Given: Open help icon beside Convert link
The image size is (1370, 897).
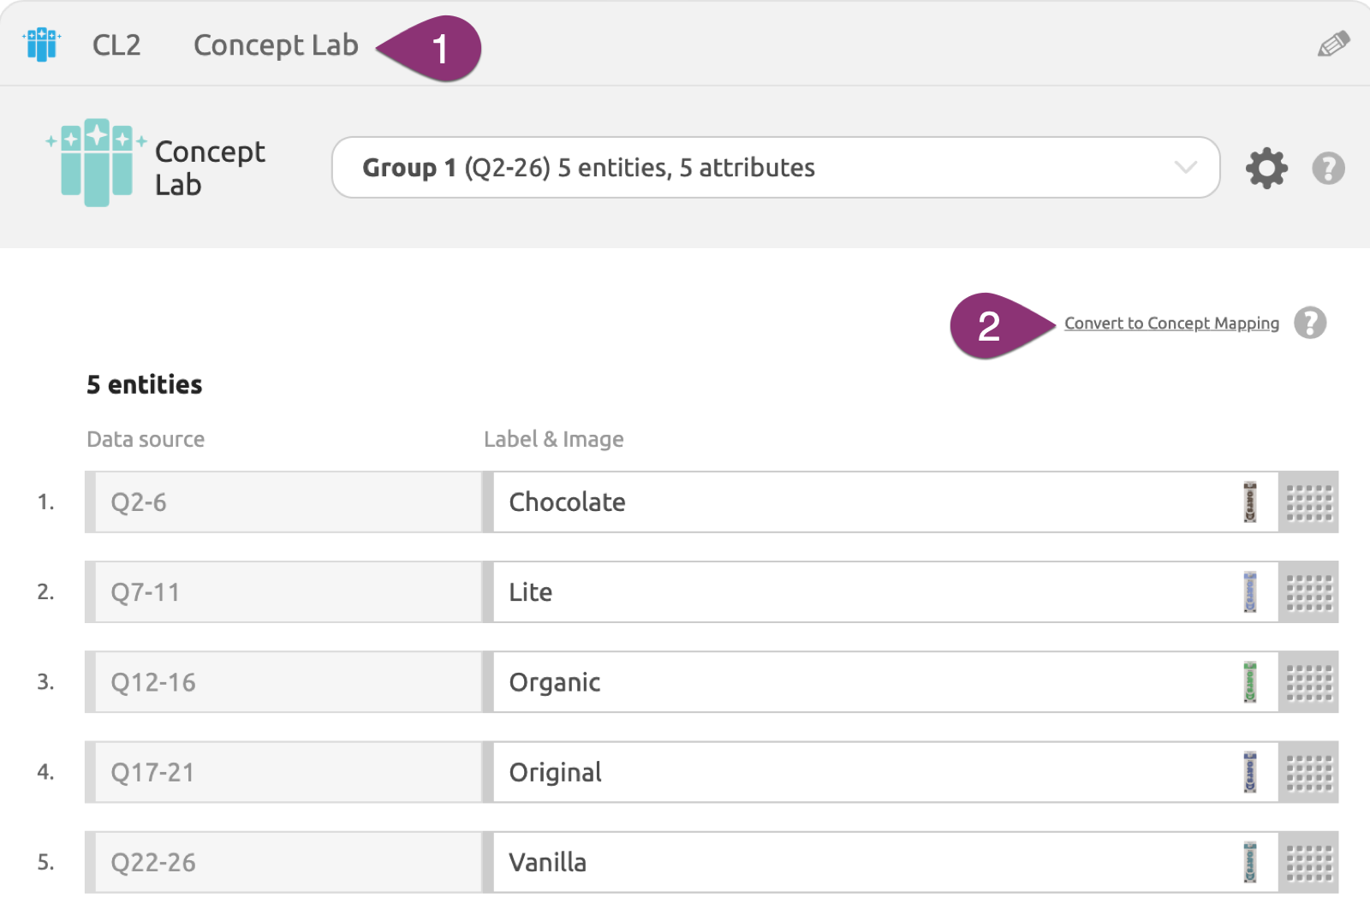Looking at the screenshot, I should point(1310,323).
